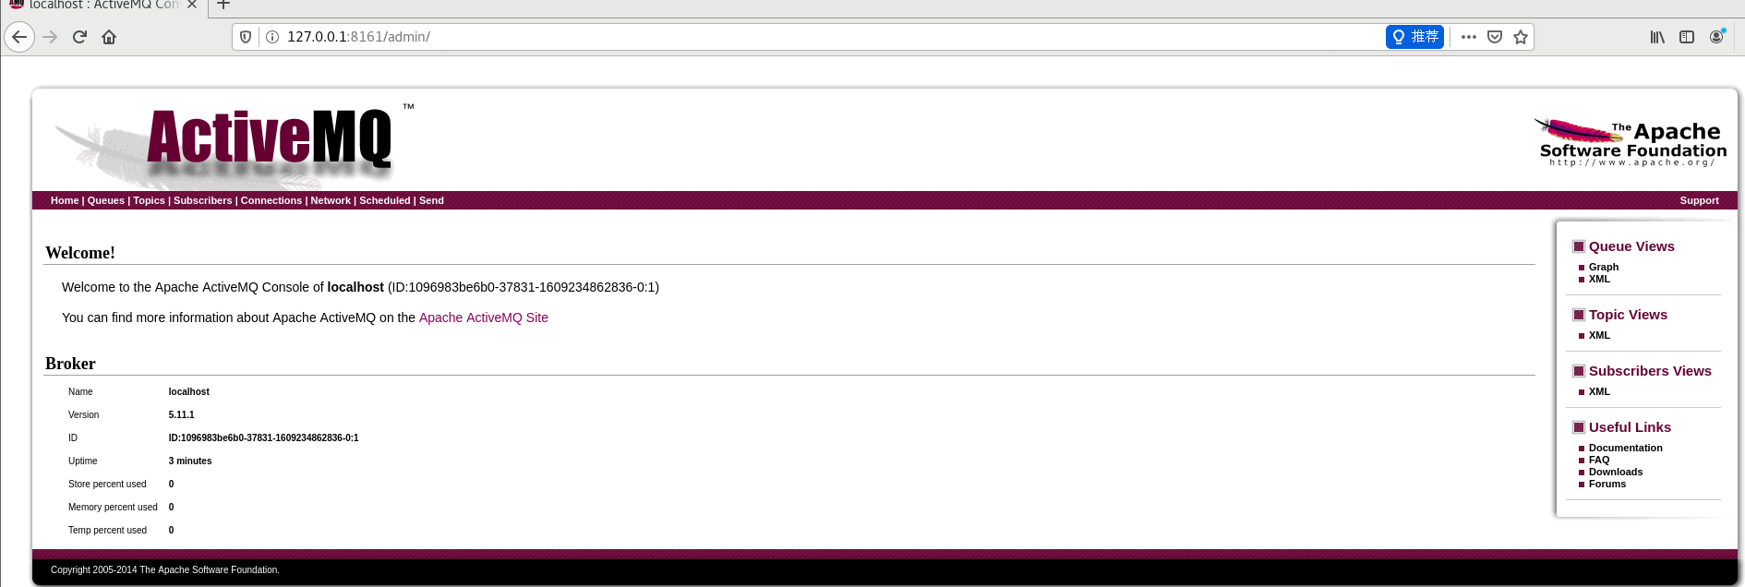Open a new browser tab
Screen dimensions: 1745x587
pyautogui.click(x=223, y=5)
